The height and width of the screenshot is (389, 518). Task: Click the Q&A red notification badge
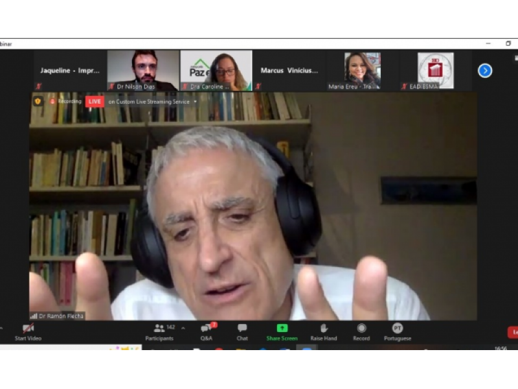(x=214, y=325)
